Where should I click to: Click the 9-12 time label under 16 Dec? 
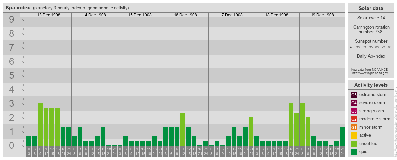point(182,151)
